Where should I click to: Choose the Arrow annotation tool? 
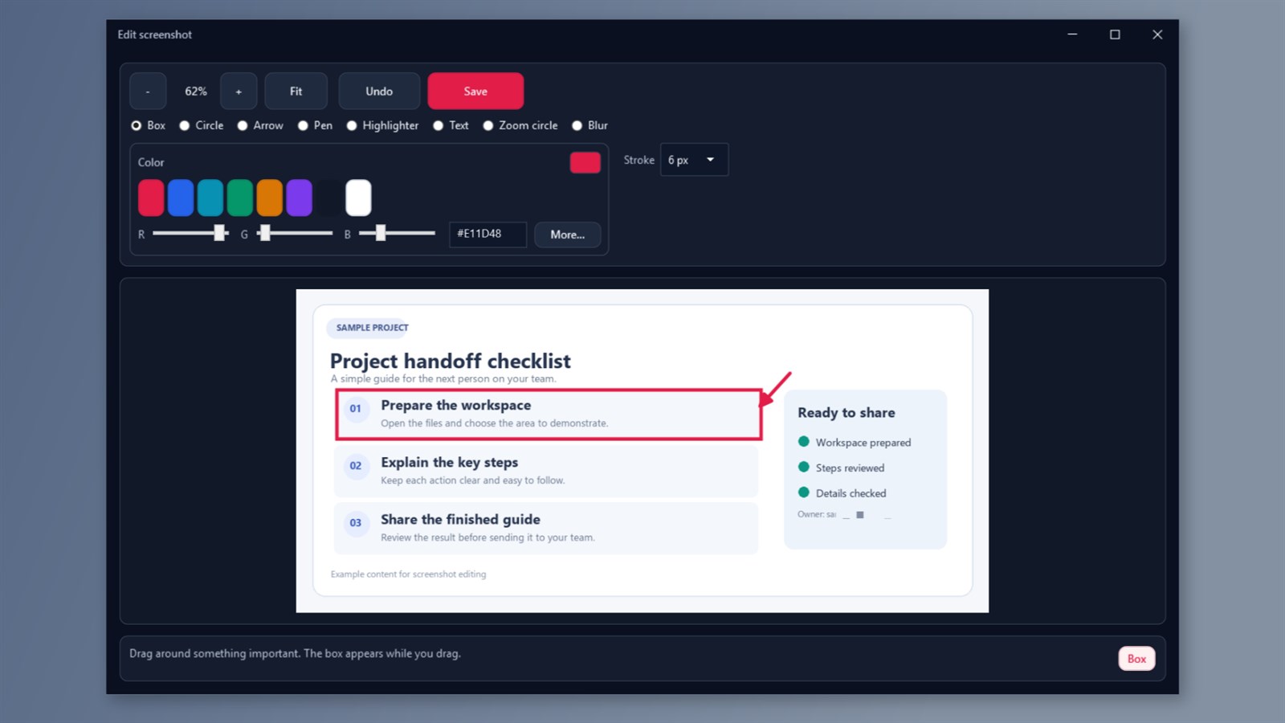click(x=259, y=125)
